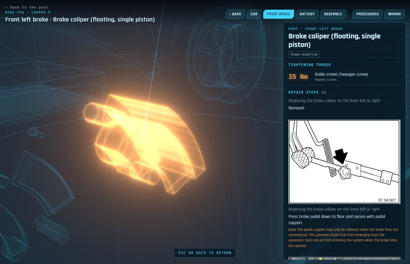The height and width of the screenshot is (264, 410).
Task: Select the 'Removal:' label
Action: click(296, 108)
